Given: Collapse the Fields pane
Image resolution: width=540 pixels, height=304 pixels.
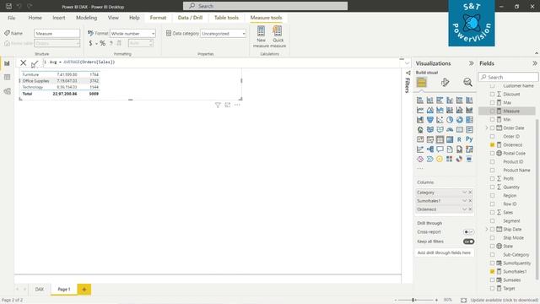Looking at the screenshot, I should click(x=534, y=63).
